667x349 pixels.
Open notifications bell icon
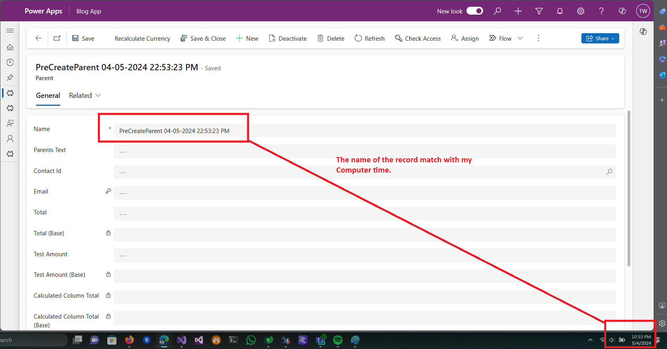point(560,11)
